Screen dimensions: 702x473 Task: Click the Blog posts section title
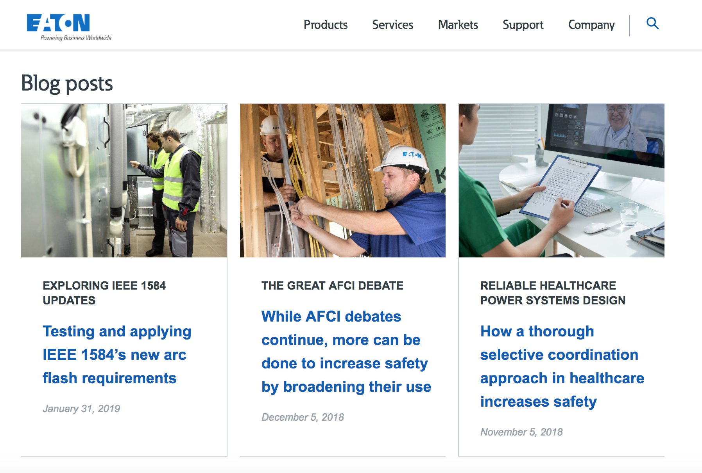pyautogui.click(x=67, y=84)
